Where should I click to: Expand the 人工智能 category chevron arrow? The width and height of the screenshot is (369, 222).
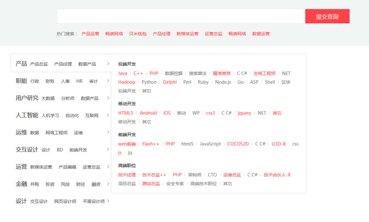pos(108,115)
